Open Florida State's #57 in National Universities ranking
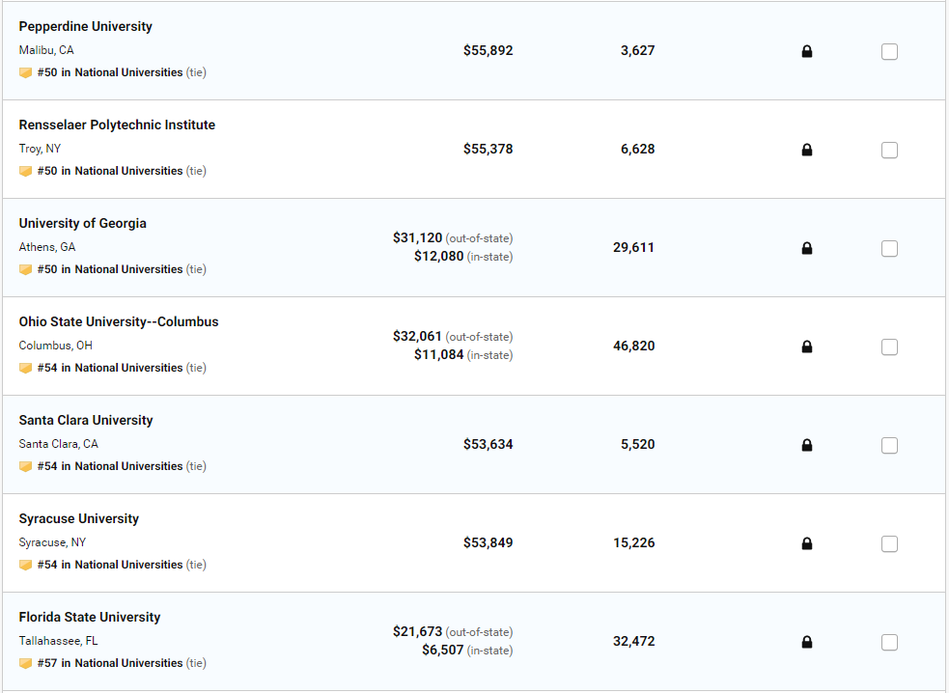 point(110,663)
